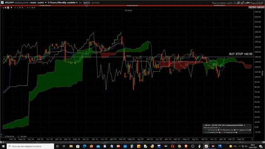
Task: Click the time axis right-end arrow
Action: (x=253, y=139)
